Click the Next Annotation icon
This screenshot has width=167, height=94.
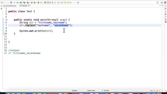point(58,3)
